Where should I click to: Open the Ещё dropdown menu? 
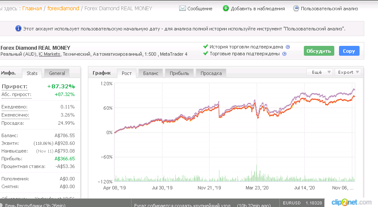coord(320,72)
